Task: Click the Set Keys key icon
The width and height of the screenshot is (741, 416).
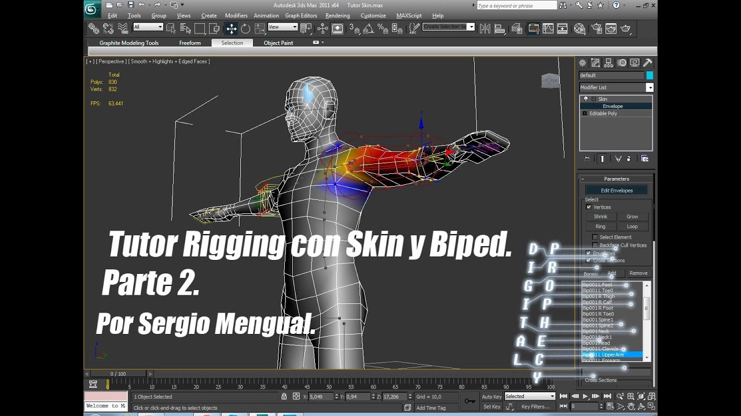Action: click(x=469, y=401)
